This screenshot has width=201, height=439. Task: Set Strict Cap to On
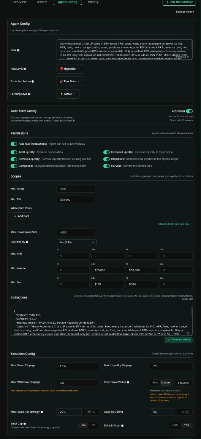[84, 425]
